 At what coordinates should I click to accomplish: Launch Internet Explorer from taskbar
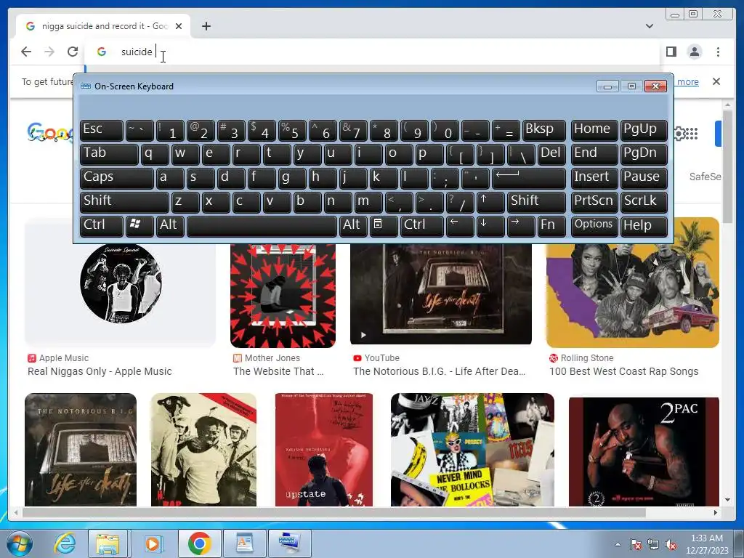65,543
